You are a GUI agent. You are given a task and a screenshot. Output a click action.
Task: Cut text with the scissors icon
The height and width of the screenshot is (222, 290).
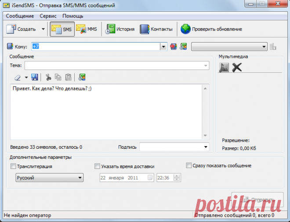pos(48,77)
